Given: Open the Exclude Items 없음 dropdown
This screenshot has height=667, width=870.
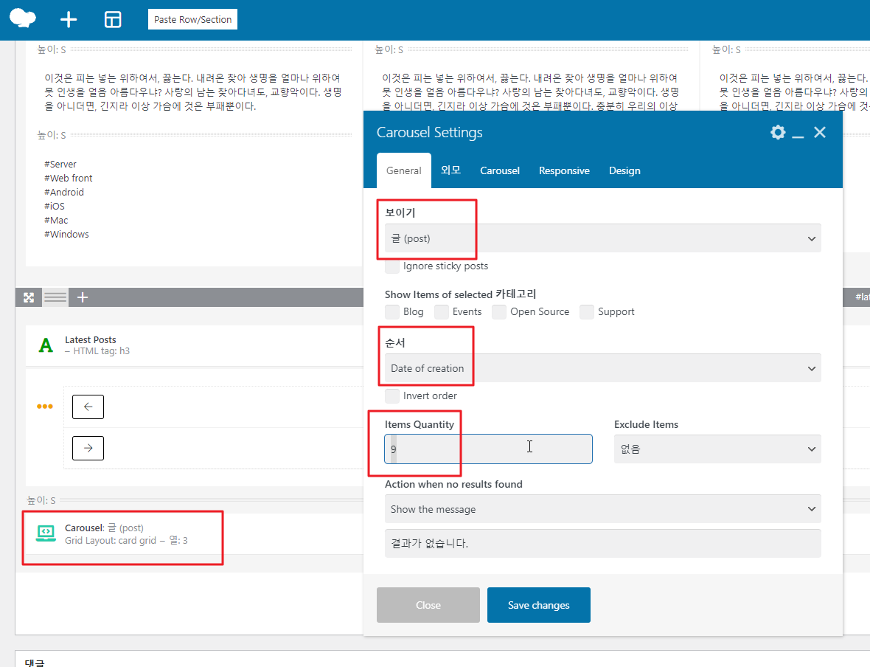Looking at the screenshot, I should pyautogui.click(x=717, y=449).
